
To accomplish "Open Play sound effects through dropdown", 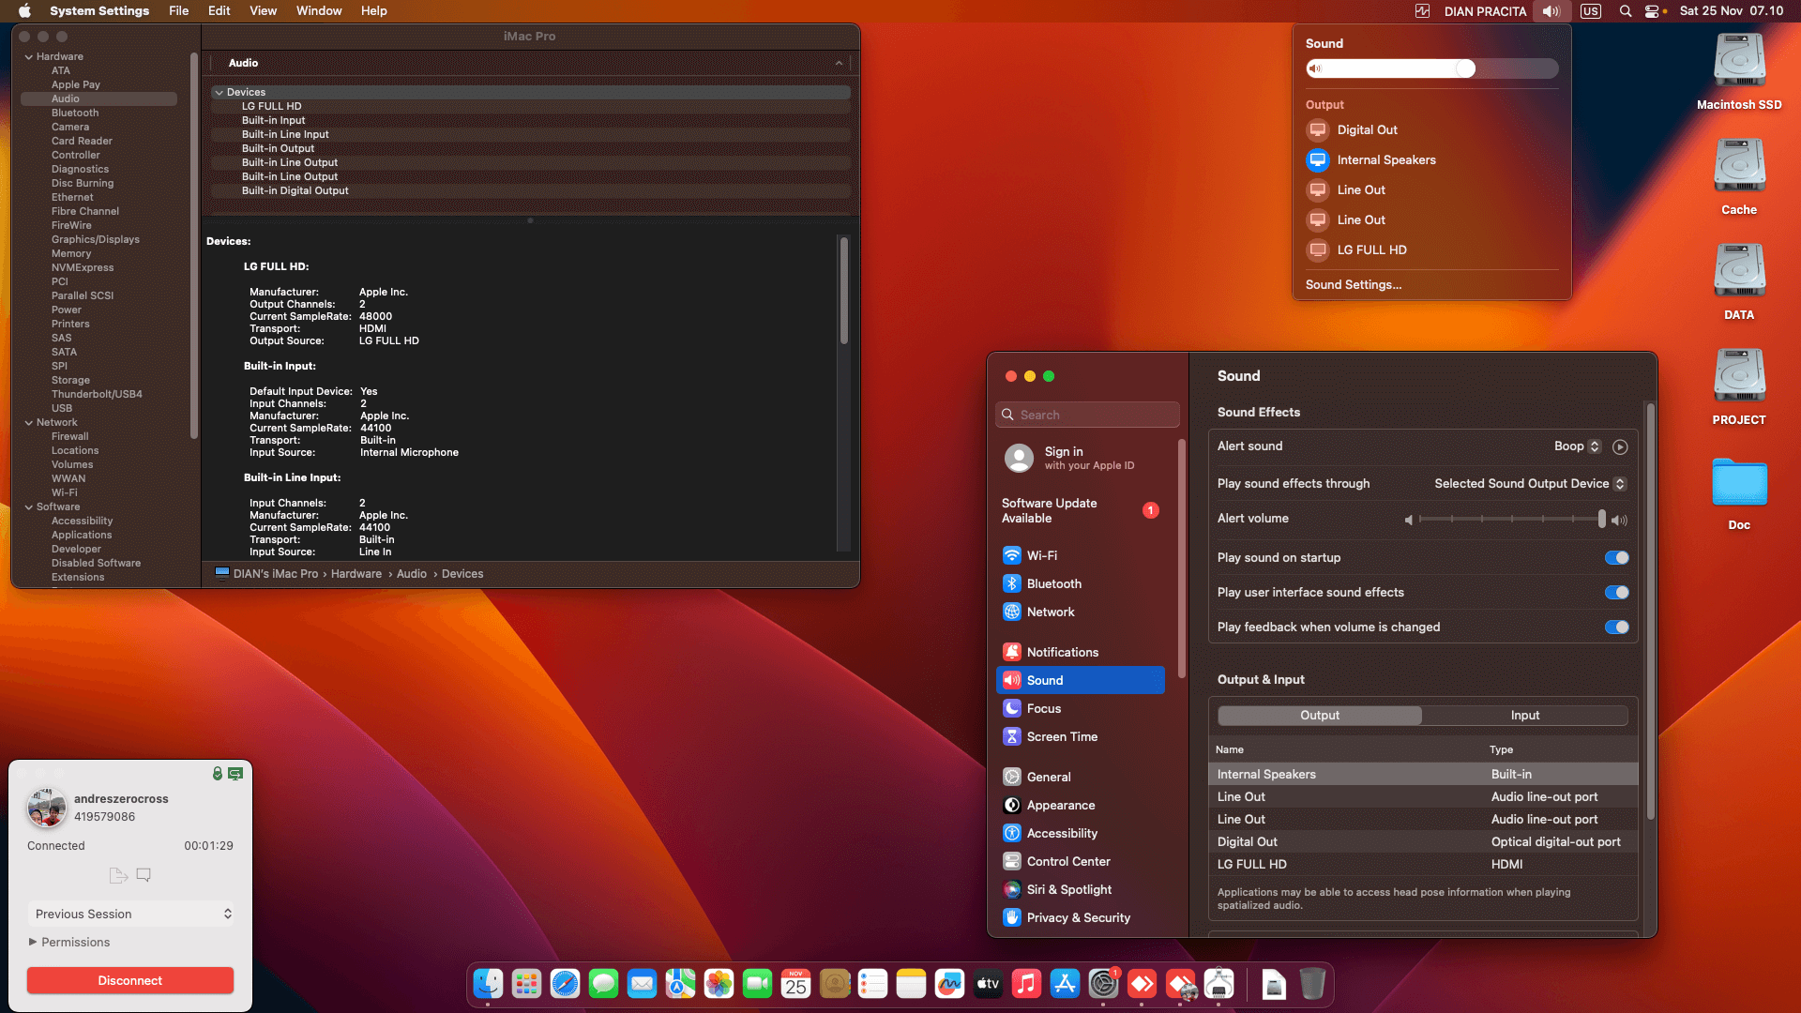I will coord(1530,484).
